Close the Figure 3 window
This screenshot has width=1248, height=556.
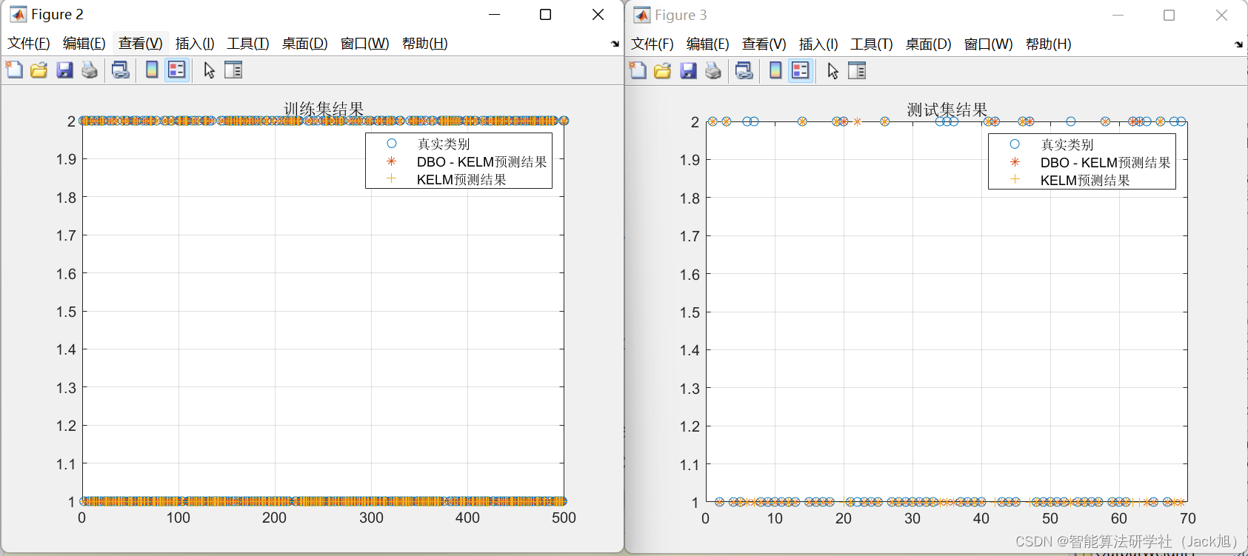click(x=1222, y=15)
